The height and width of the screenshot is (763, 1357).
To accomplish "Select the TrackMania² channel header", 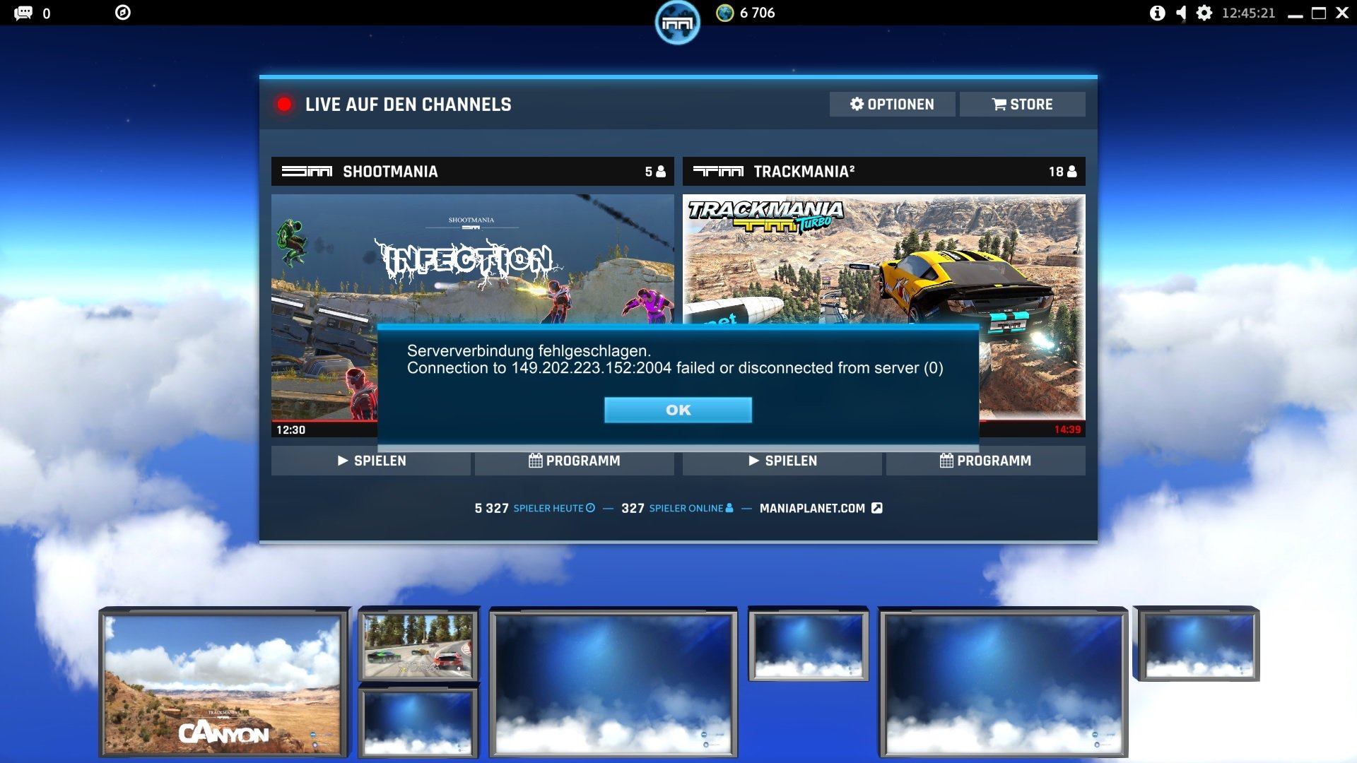I will (x=883, y=171).
